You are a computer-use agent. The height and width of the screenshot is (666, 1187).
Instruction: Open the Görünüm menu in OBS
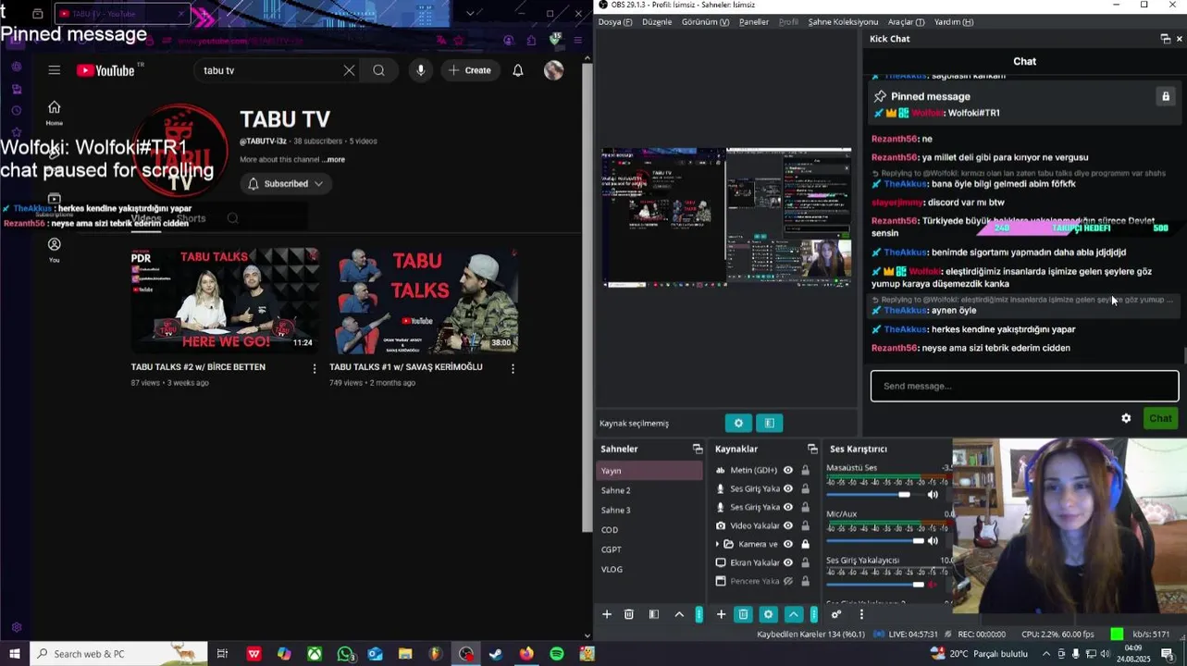point(706,21)
